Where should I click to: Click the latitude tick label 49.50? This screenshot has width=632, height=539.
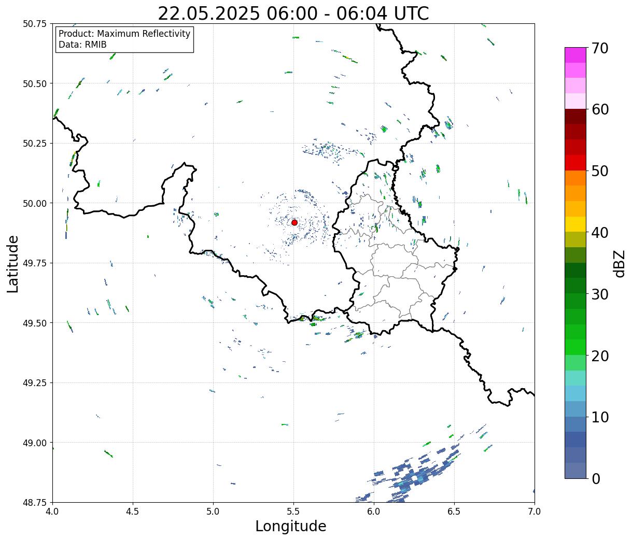[x=35, y=323]
